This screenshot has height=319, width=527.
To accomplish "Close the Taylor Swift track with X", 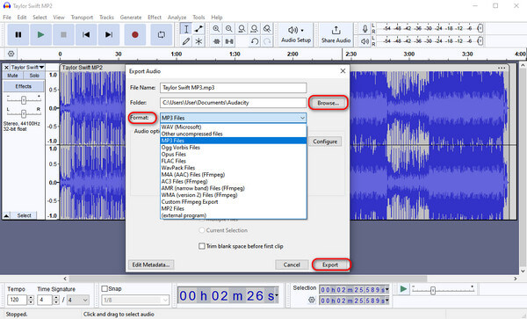I will click(6, 68).
